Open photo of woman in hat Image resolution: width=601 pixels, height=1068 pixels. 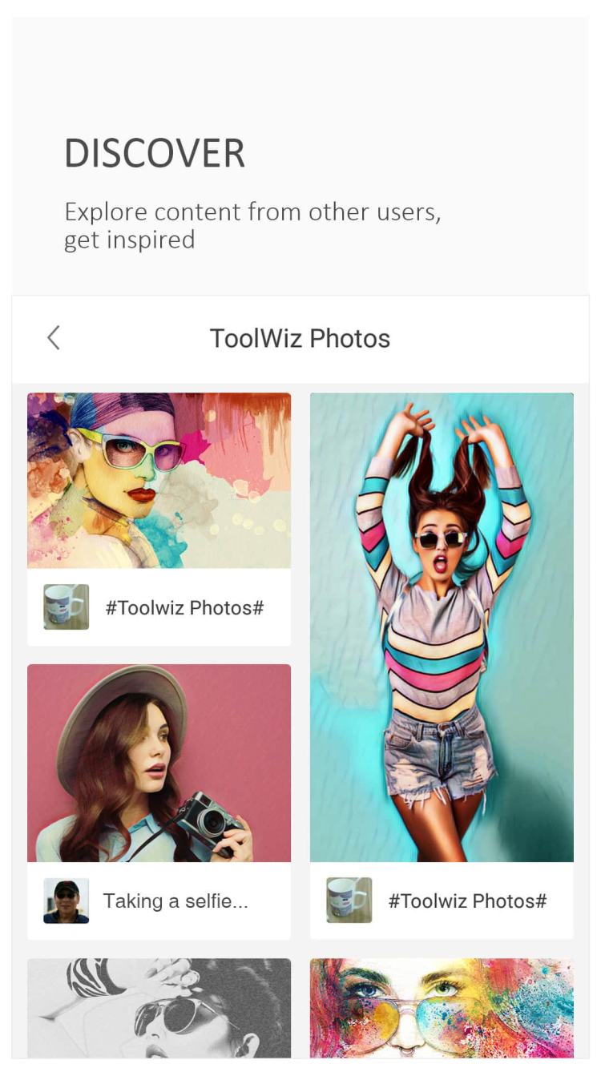[159, 763]
